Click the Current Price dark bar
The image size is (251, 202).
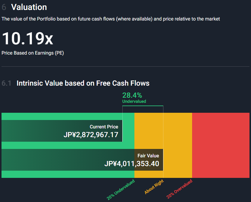point(62,131)
